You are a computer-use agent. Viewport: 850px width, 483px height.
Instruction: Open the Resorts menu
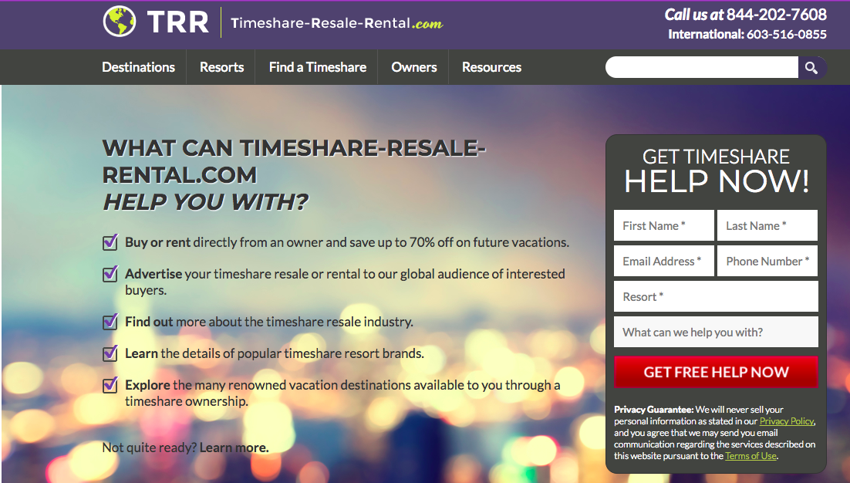pos(221,67)
